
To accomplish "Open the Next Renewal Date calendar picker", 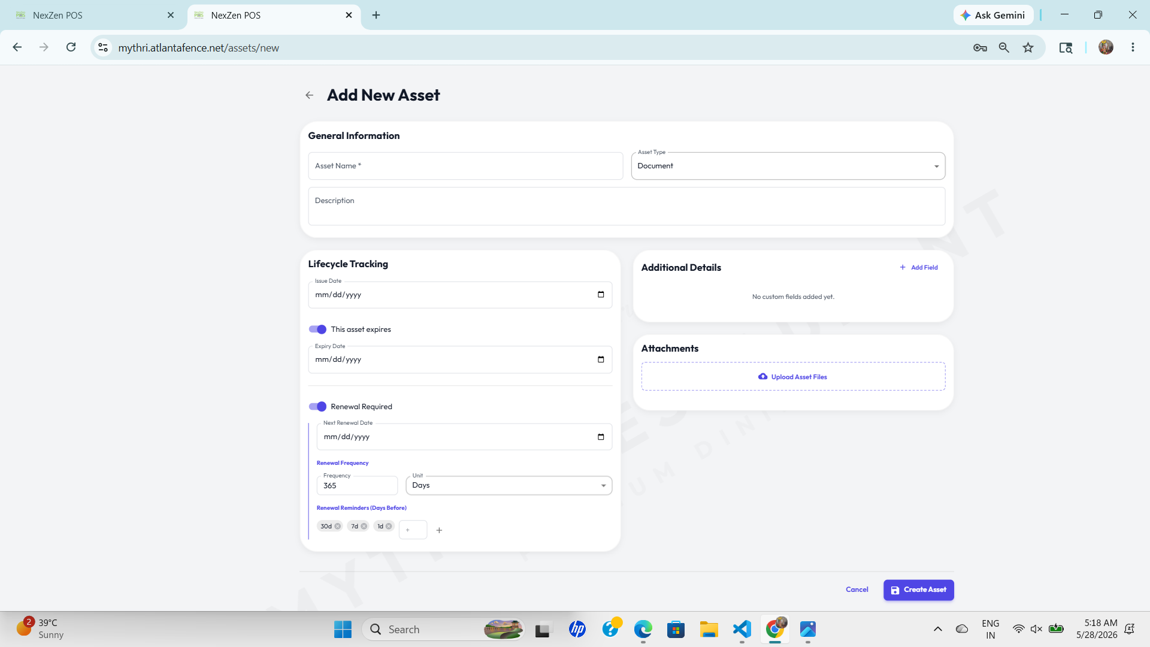I will tap(601, 437).
